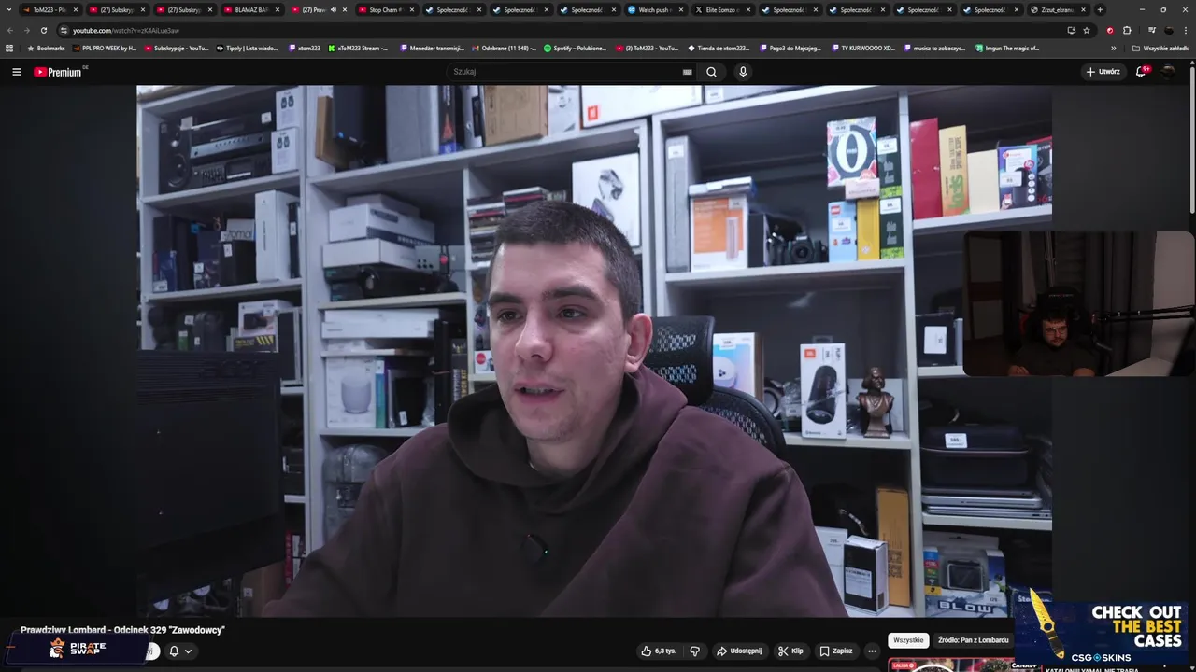
Task: Open xToM223 Stream Kick bookmark
Action: (358, 48)
